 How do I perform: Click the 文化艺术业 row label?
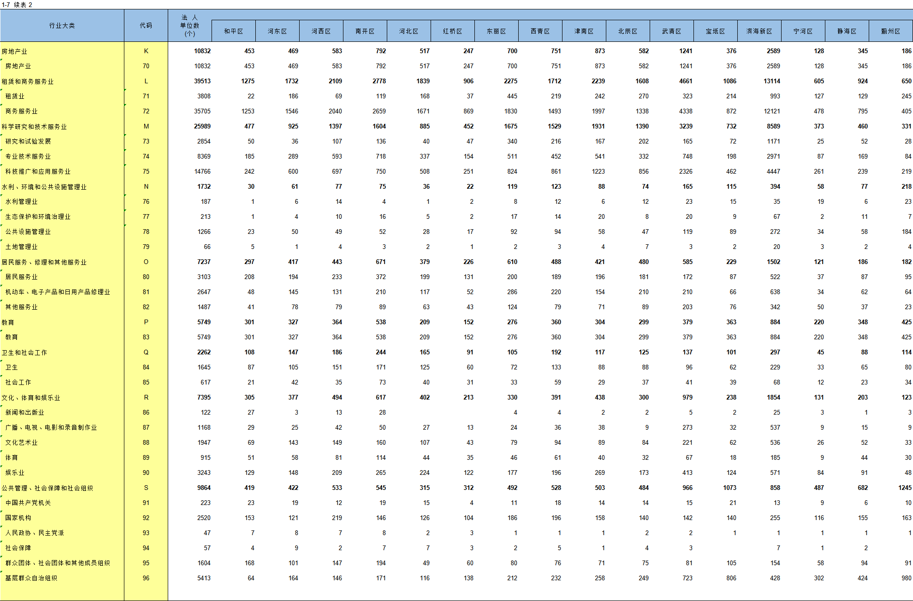(x=21, y=442)
